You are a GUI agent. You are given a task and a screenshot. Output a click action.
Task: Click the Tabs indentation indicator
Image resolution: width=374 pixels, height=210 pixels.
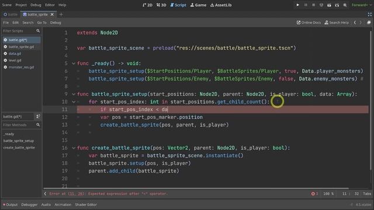[367, 194]
